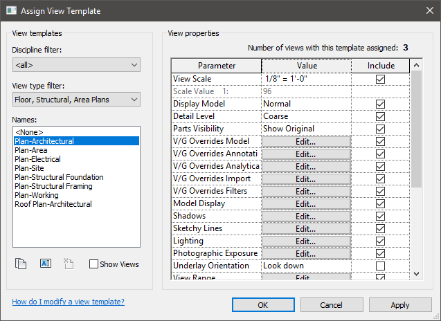
Task: Uncheck Include for Shadows
Action: pyautogui.click(x=380, y=216)
